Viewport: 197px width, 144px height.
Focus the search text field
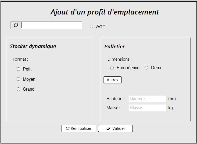coord(51,25)
